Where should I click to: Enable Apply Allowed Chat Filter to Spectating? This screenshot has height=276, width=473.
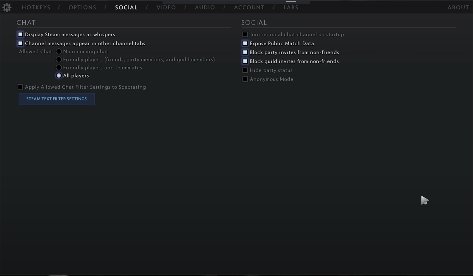coord(20,87)
